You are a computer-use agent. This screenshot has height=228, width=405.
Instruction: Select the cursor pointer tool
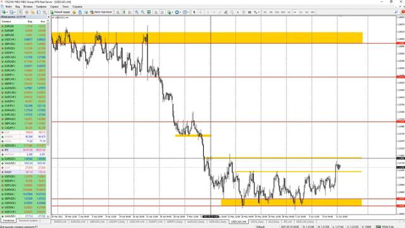(x=194, y=12)
